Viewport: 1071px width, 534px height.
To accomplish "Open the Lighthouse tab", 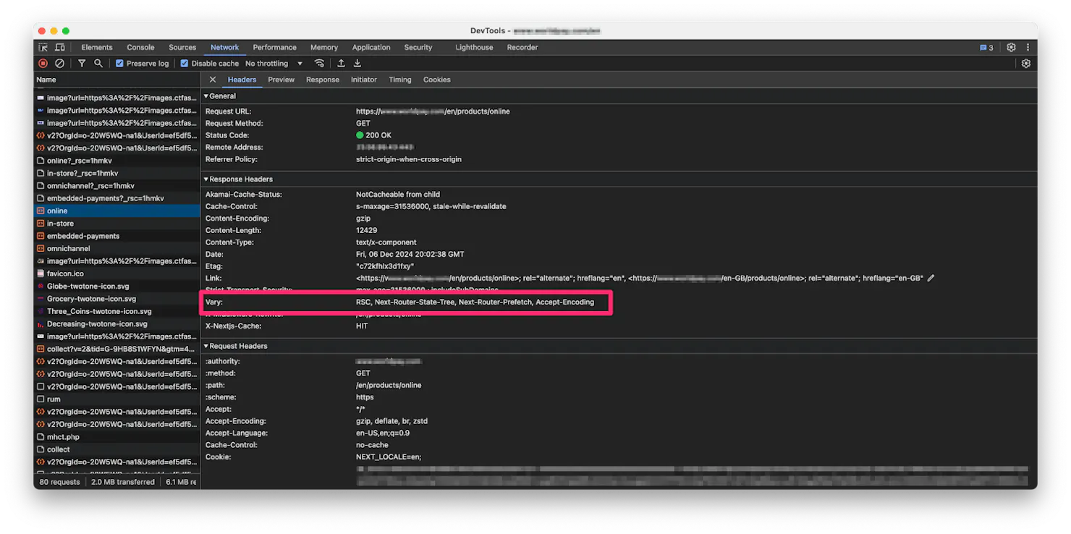I will pyautogui.click(x=474, y=47).
